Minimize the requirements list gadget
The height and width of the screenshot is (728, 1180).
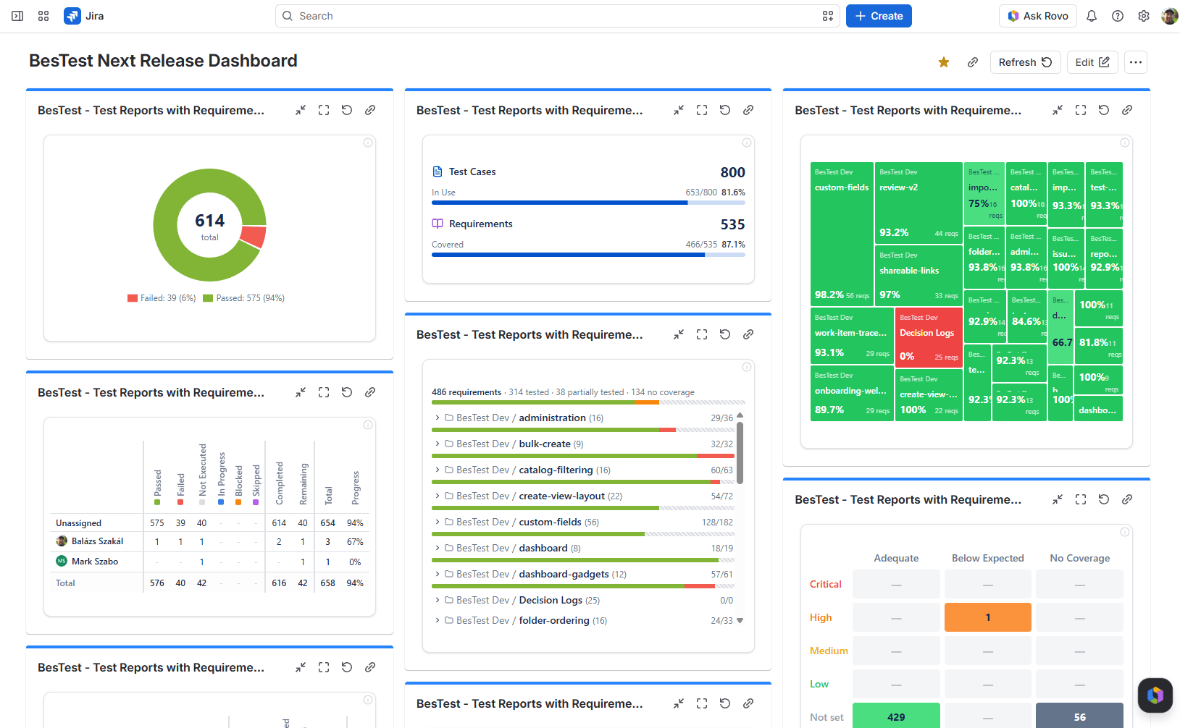point(679,334)
